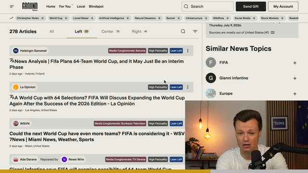Image resolution: width=308 pixels, height=173 pixels.
Task: Click the '278 Articles' heading
Action: pyautogui.click(x=23, y=31)
